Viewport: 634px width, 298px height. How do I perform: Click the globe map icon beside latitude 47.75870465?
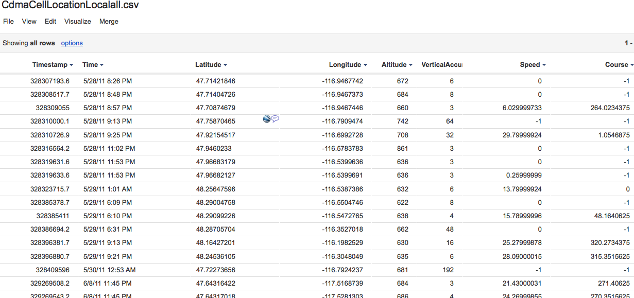[x=266, y=119]
